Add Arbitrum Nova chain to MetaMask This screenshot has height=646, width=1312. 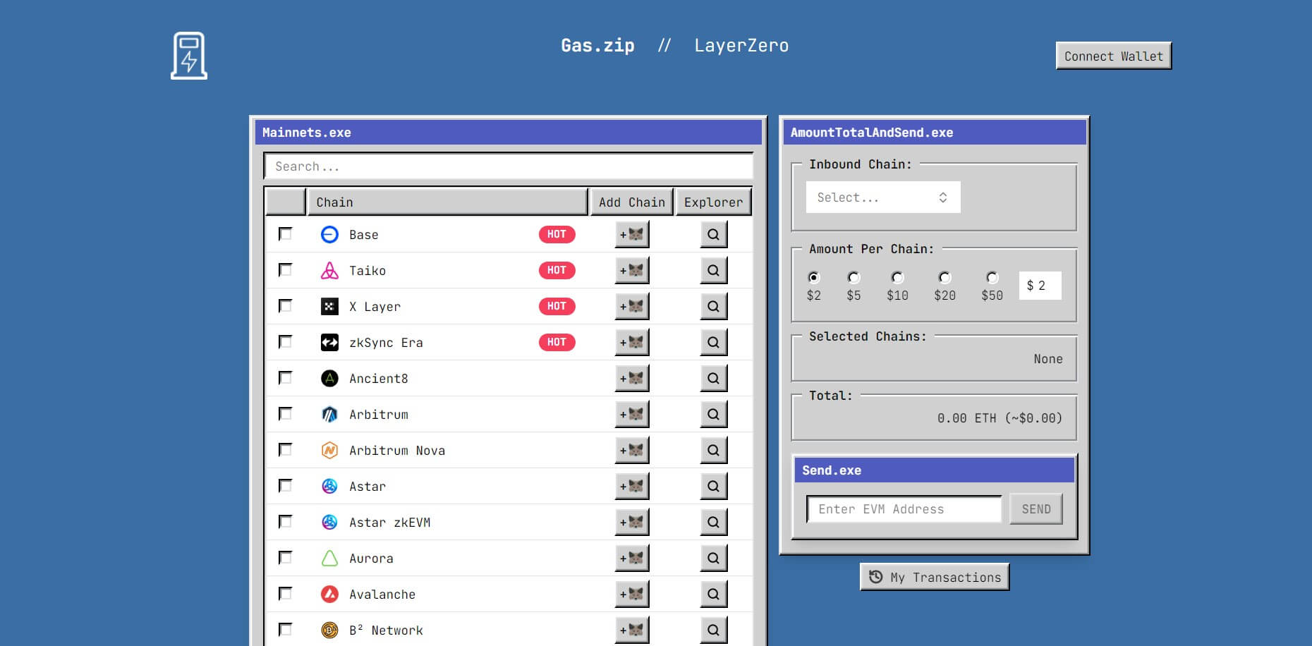(632, 450)
